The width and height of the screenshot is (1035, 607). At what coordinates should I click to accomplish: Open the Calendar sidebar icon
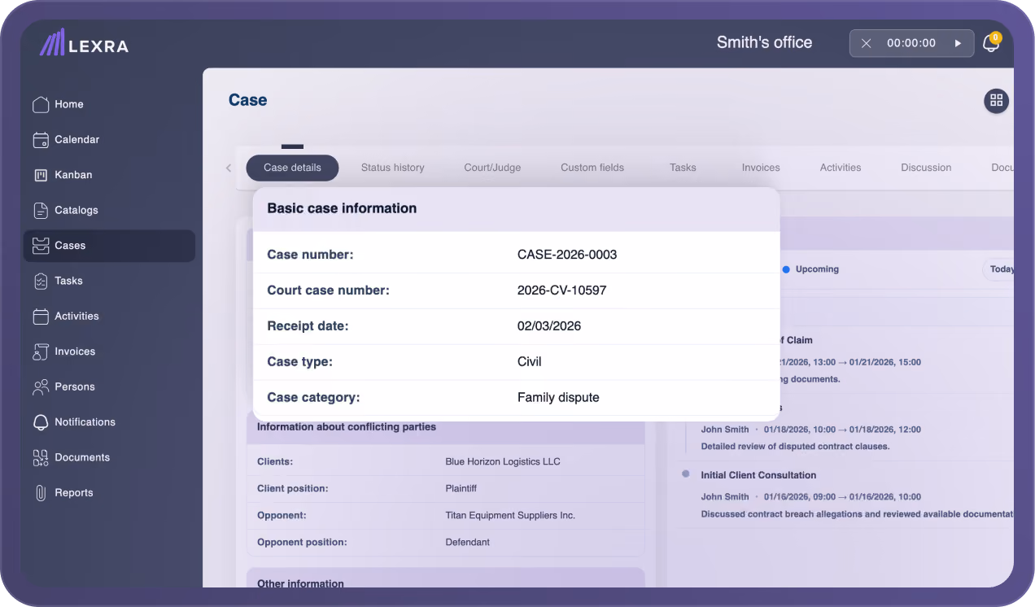coord(41,140)
